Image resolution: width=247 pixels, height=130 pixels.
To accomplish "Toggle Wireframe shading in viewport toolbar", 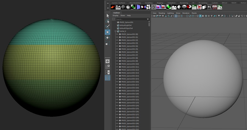I will tap(197, 16).
